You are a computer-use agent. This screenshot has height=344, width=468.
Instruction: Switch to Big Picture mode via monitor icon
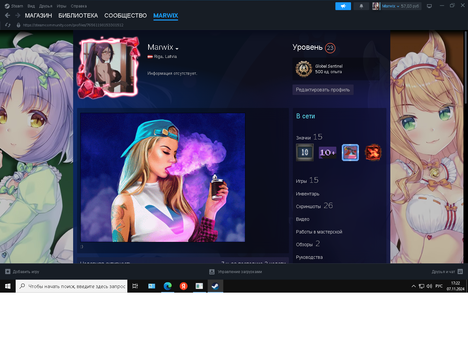429,6
